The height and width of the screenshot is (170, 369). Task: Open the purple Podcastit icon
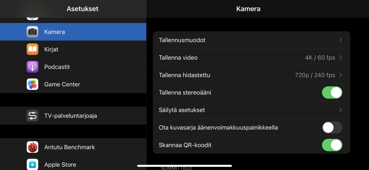[32, 67]
